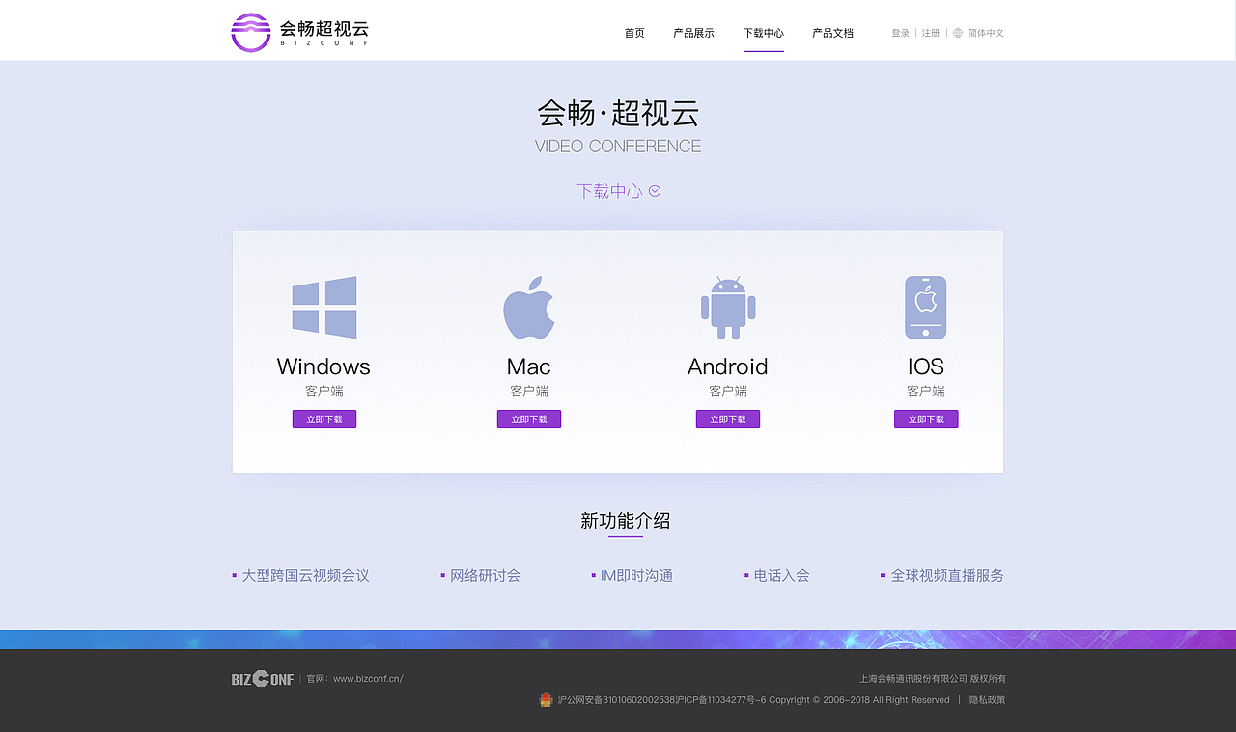Open the www.bizconf.cn/ footer link
This screenshot has width=1236, height=732.
pos(368,679)
